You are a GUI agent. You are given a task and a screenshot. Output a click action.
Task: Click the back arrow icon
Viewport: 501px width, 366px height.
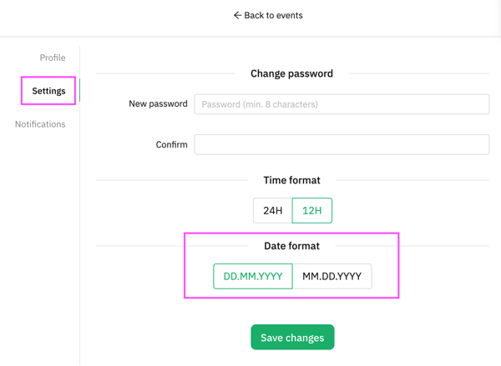pos(237,15)
